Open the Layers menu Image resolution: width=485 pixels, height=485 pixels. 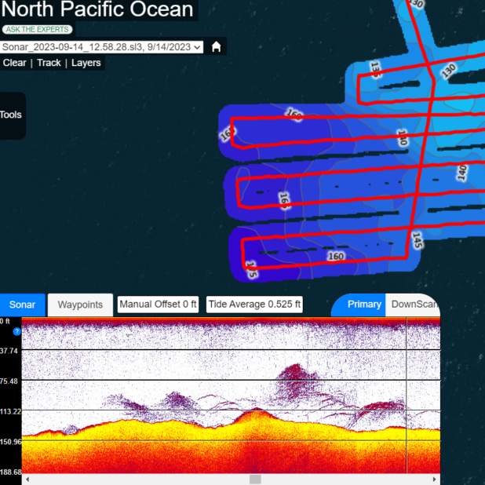pyautogui.click(x=86, y=63)
